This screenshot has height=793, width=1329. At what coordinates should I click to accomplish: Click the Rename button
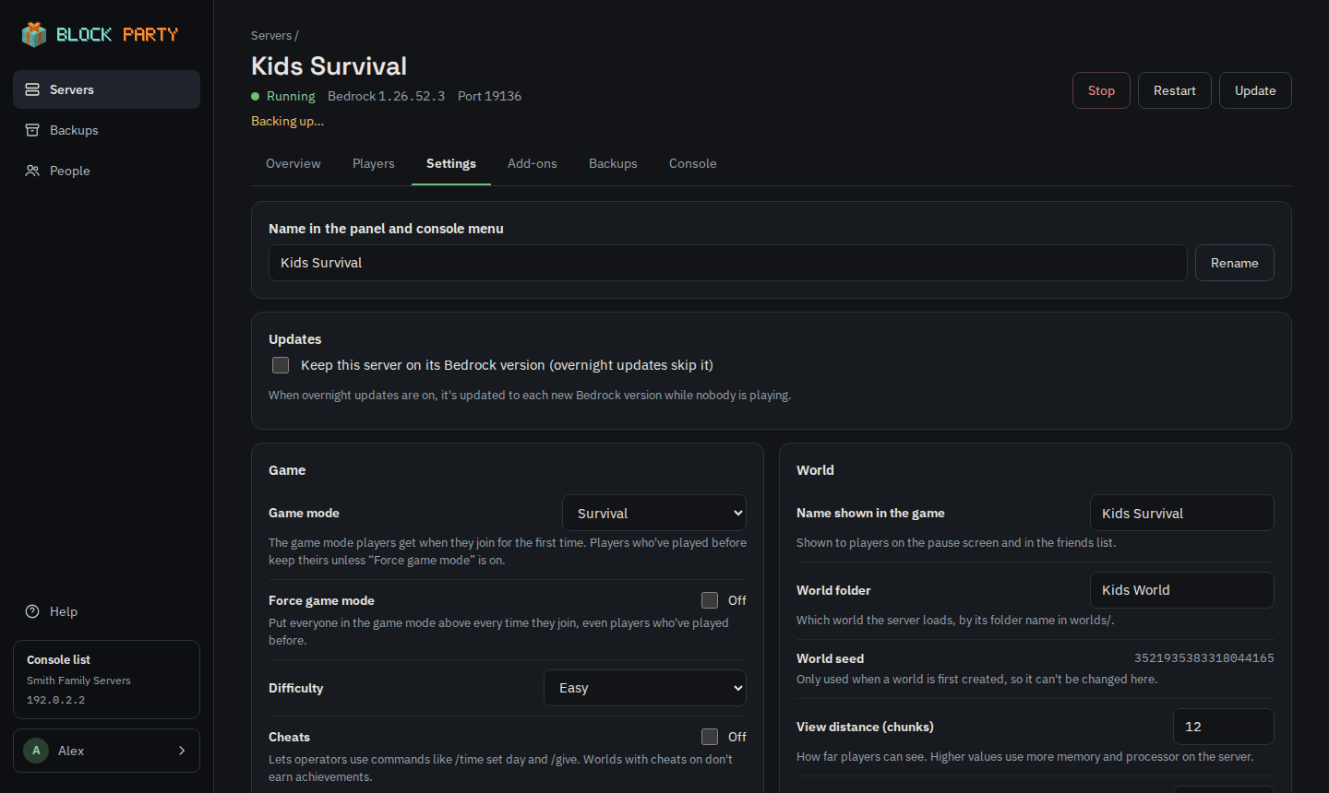pos(1235,263)
